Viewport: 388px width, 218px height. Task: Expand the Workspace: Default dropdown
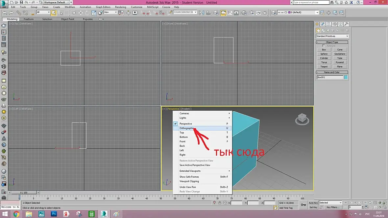point(57,2)
